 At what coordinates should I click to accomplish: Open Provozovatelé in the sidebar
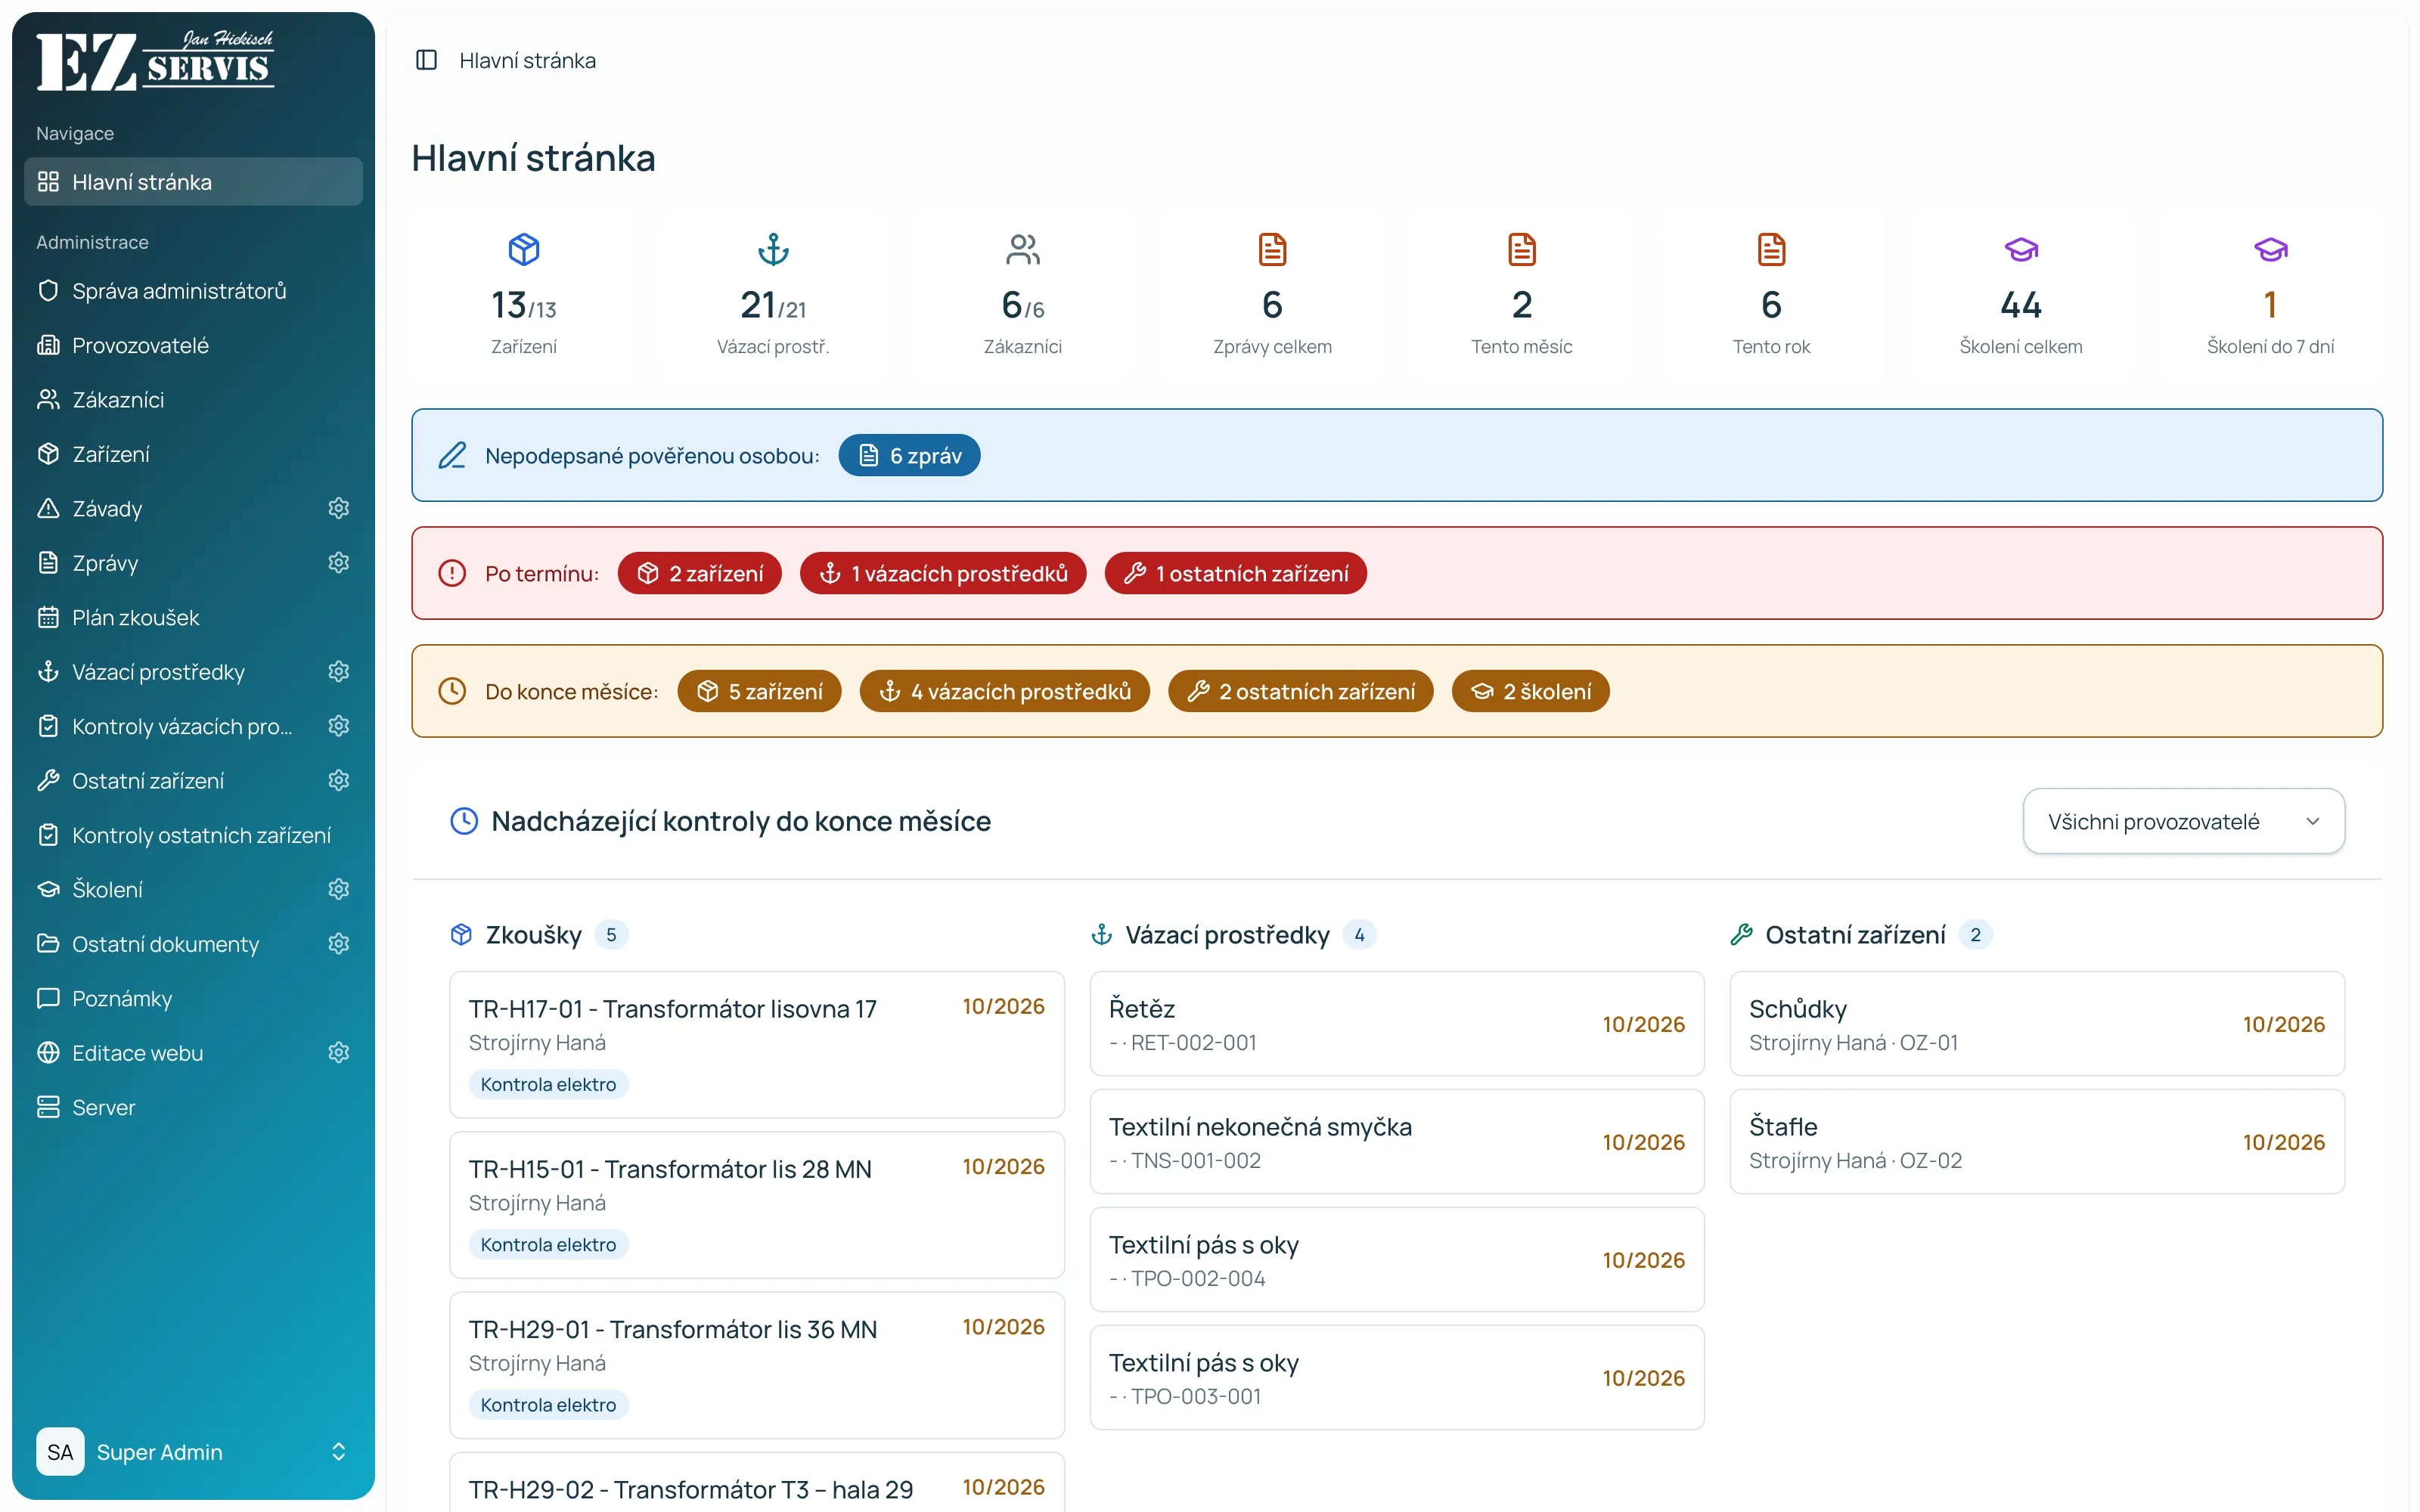point(193,345)
